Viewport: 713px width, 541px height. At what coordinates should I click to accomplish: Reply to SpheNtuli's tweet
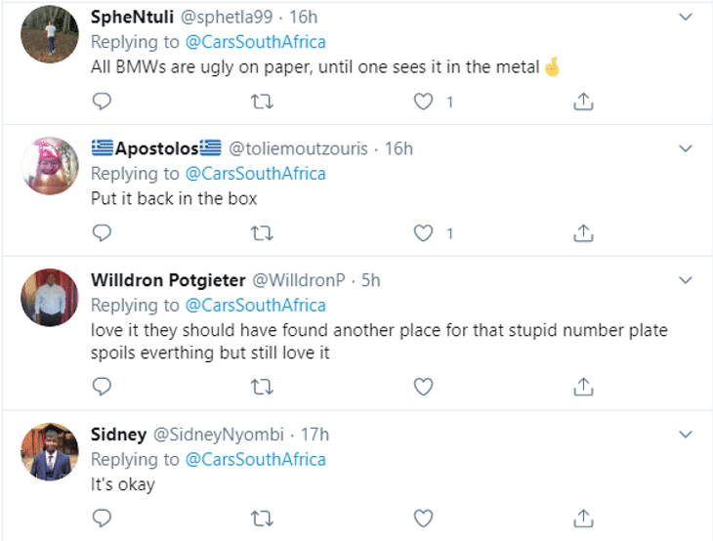click(102, 101)
